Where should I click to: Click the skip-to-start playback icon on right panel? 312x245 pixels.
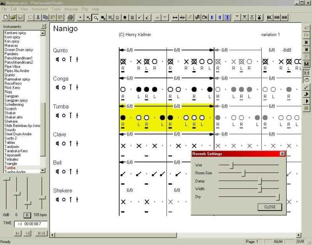307,42
